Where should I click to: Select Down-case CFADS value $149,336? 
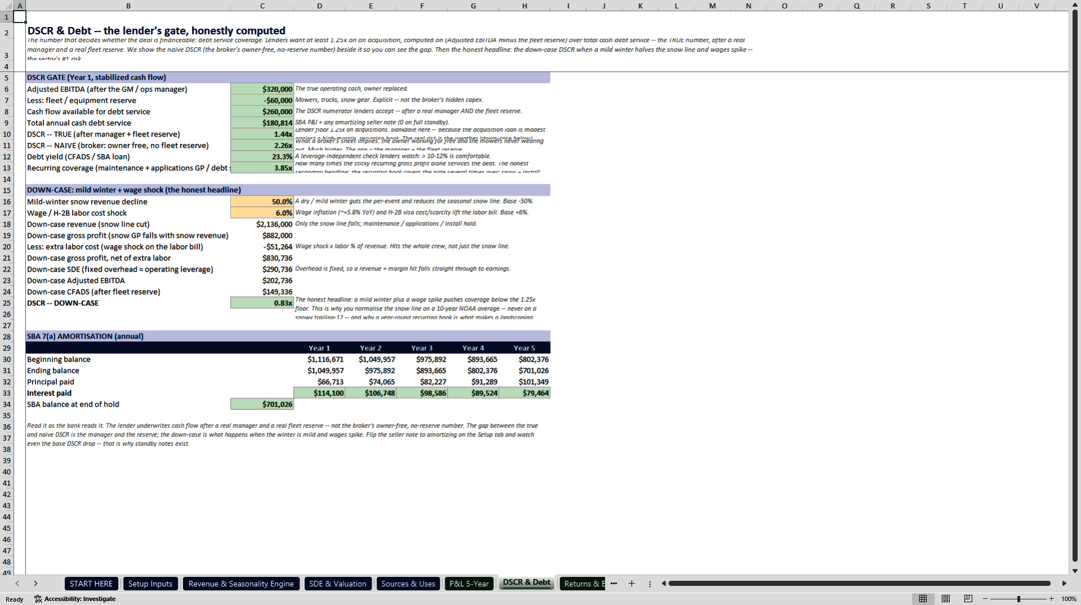coord(262,291)
